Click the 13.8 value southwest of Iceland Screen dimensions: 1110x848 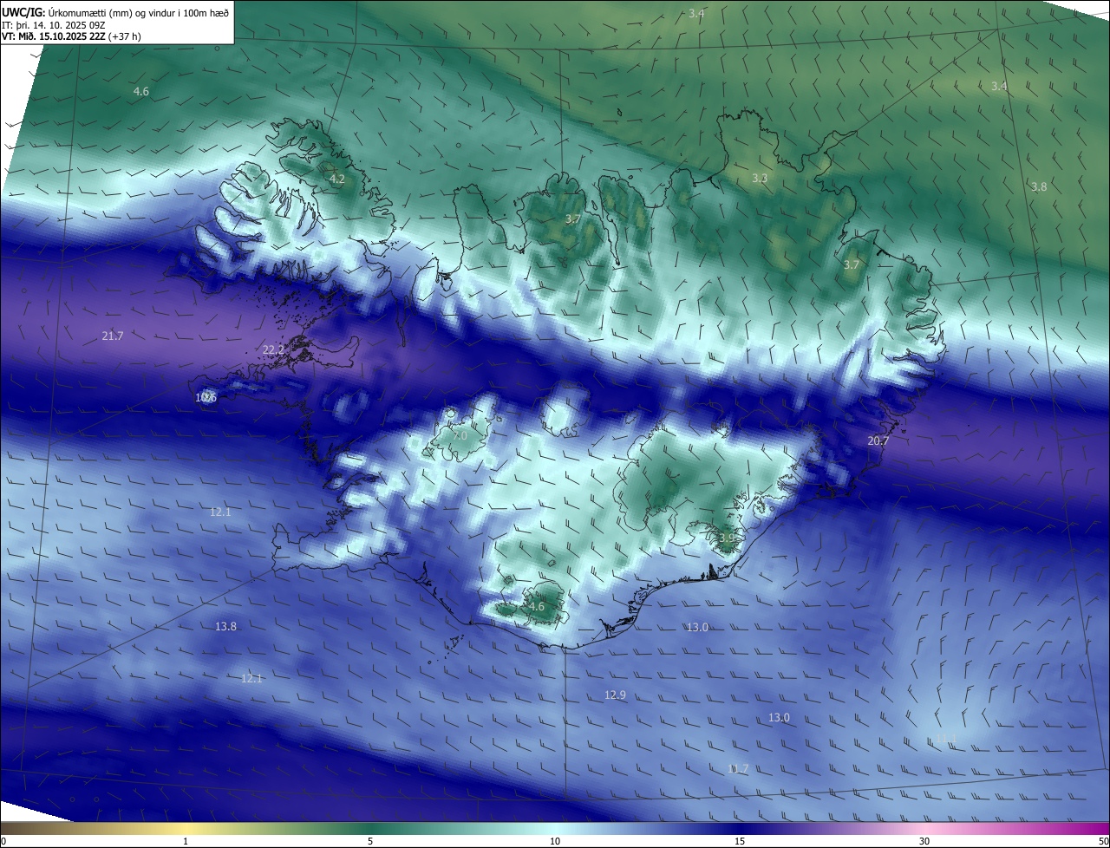tap(225, 626)
